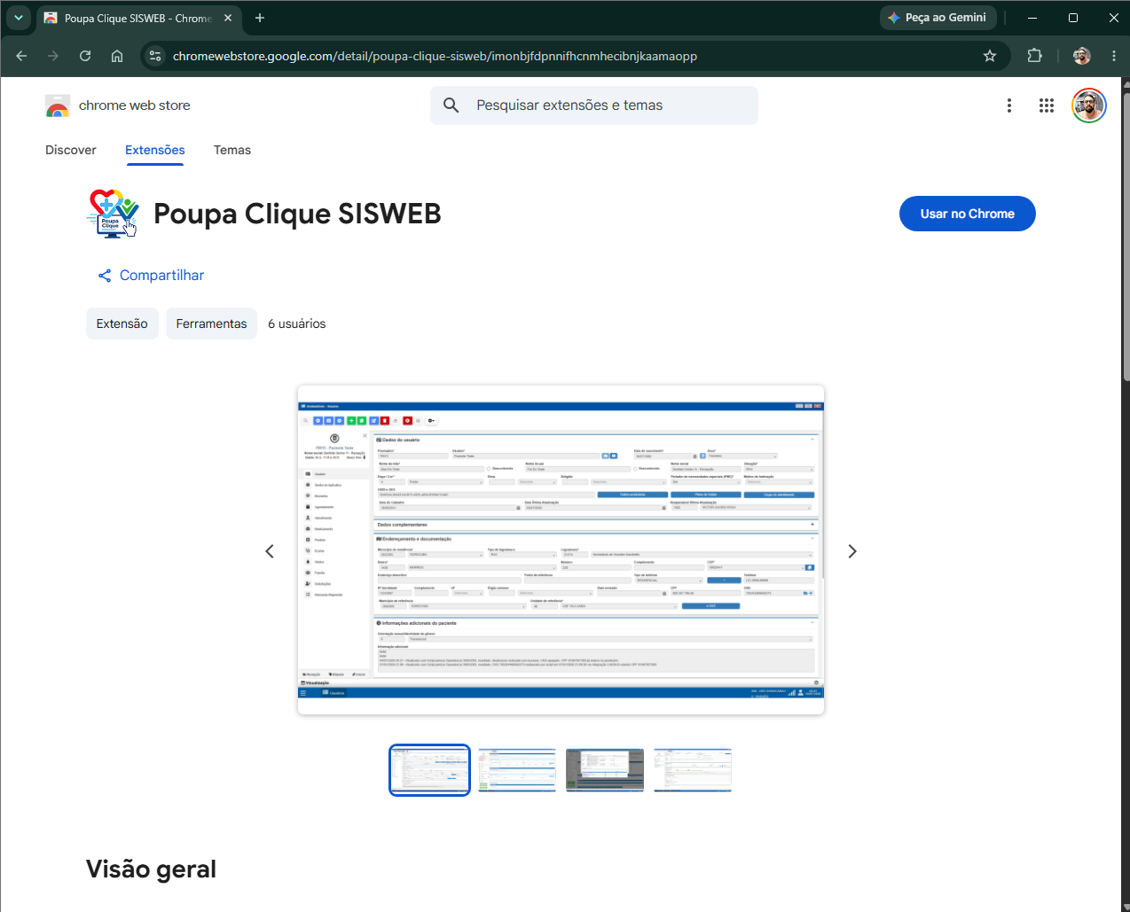
Task: Focus the Pesquisar extensões e temas field
Action: point(594,105)
